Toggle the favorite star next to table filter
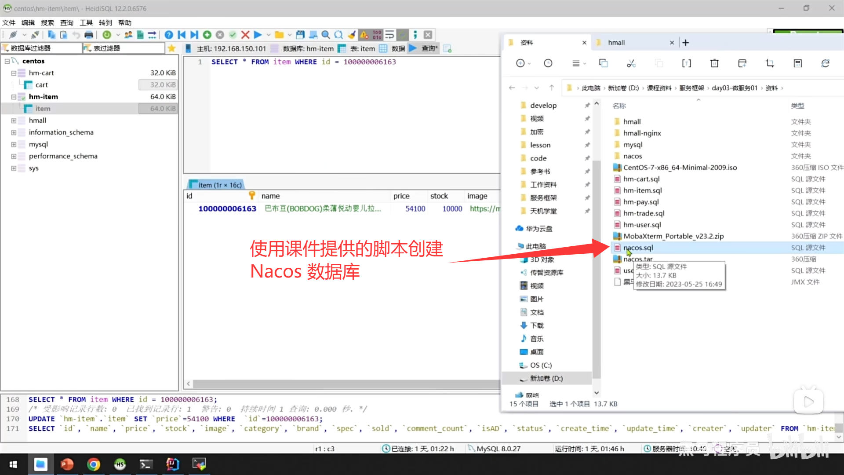Screen dimensions: 844x475 [171, 48]
